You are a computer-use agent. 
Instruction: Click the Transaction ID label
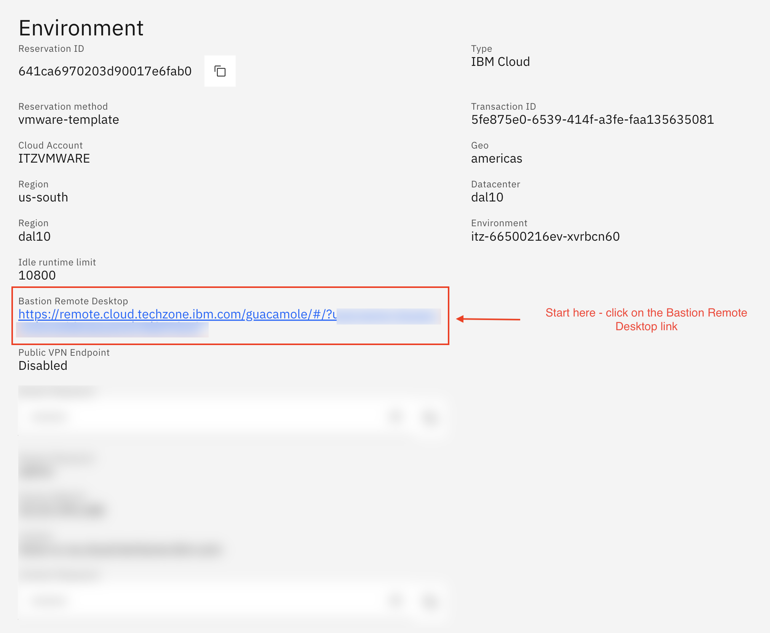click(x=503, y=107)
